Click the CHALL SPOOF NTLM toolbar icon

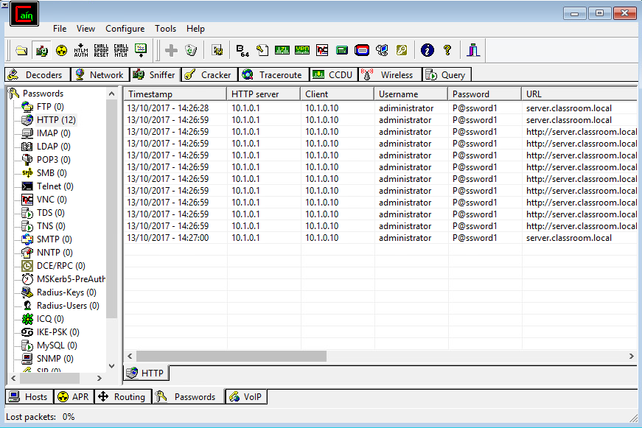[121, 50]
